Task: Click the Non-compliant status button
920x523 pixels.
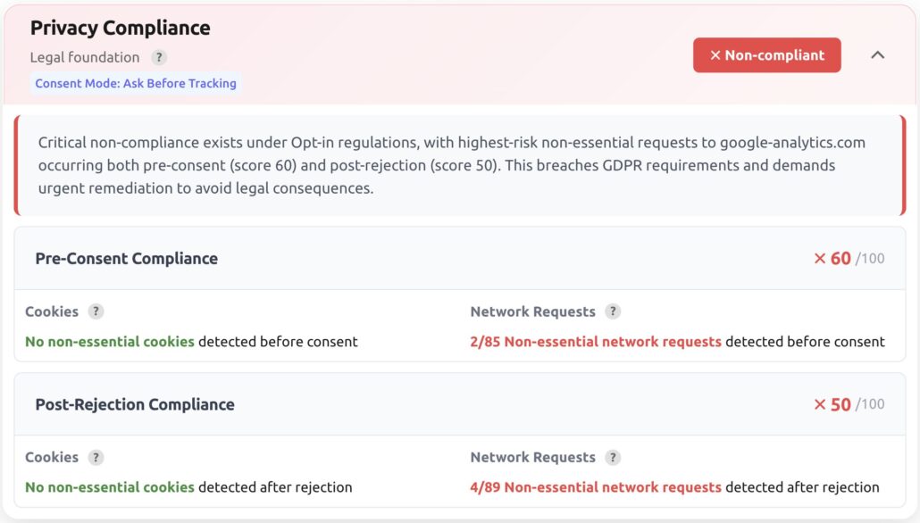Action: coord(767,55)
